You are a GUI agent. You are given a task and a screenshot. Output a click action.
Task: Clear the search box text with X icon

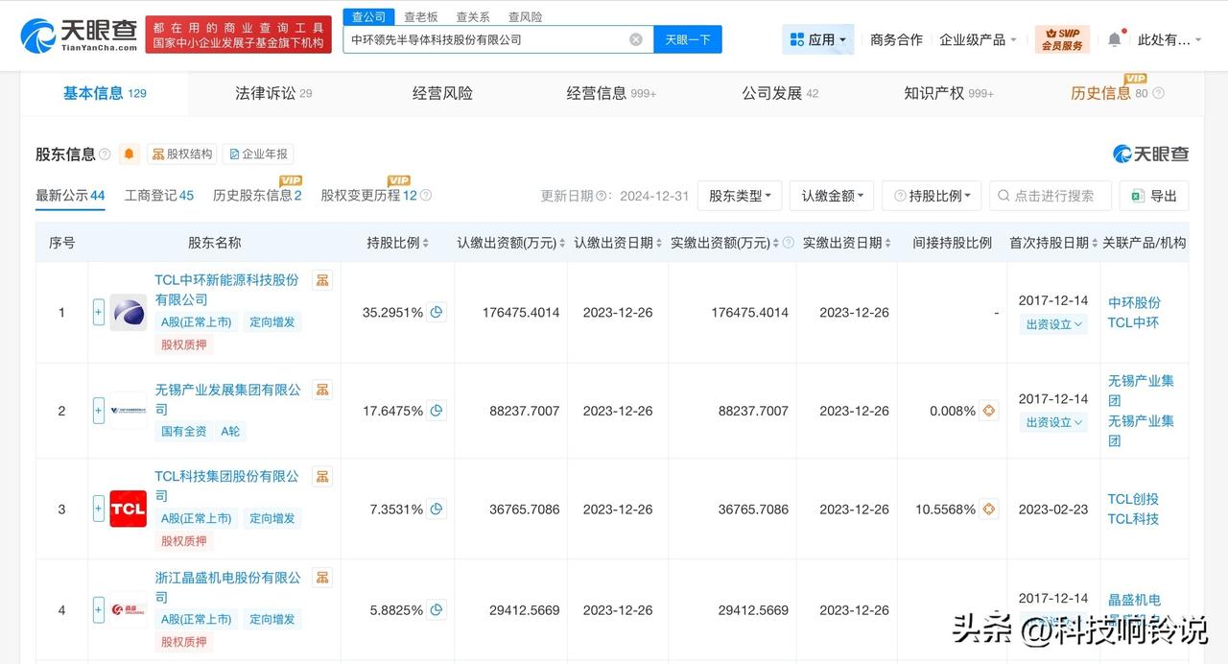click(636, 39)
